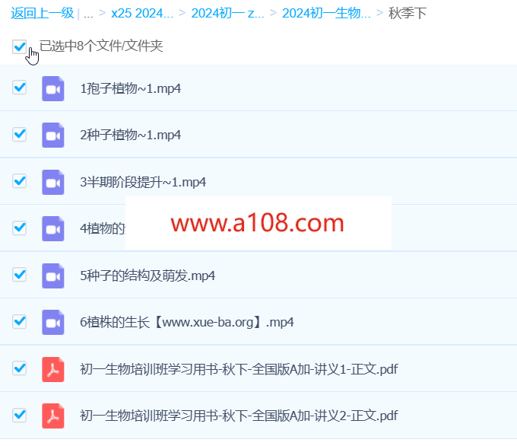Open 初一生物培训班学习用书 讲义2-正文.pdf
517x446 pixels.
pyautogui.click(x=239, y=416)
